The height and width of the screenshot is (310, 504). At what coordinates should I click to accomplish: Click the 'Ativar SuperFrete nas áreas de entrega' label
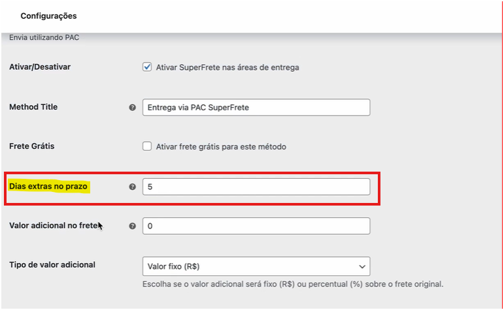[227, 67]
